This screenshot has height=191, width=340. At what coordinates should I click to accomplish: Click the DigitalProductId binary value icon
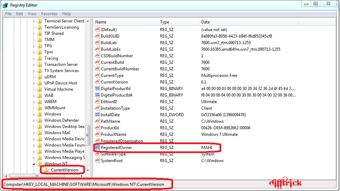click(97, 88)
